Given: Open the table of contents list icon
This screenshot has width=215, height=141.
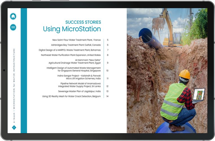Looking at the screenshot, I should tap(13, 27).
